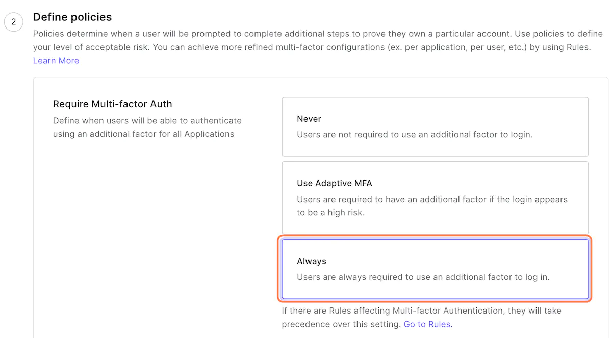Click the Rules precedence note text

click(x=421, y=317)
